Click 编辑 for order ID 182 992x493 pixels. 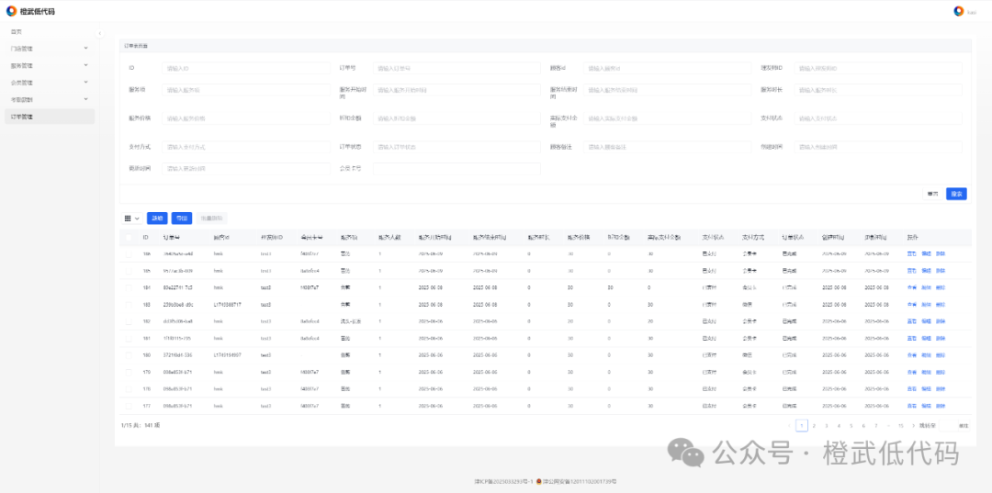(x=926, y=321)
